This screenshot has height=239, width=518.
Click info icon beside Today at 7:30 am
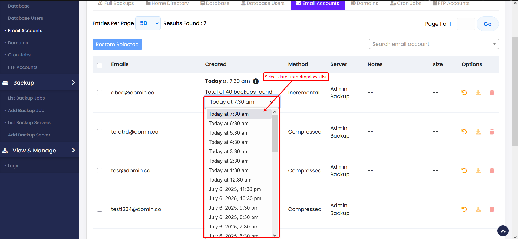pyautogui.click(x=256, y=81)
